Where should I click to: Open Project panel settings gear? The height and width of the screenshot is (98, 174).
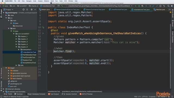click(32, 10)
